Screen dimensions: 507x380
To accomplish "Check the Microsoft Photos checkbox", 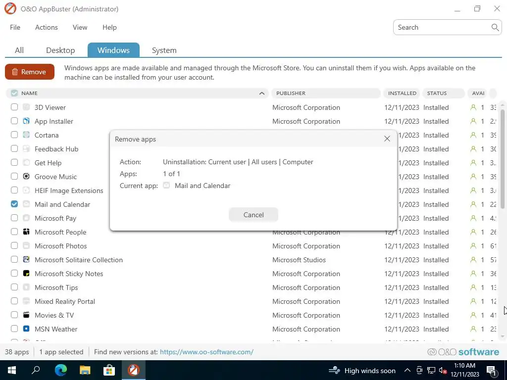I will [x=14, y=245].
